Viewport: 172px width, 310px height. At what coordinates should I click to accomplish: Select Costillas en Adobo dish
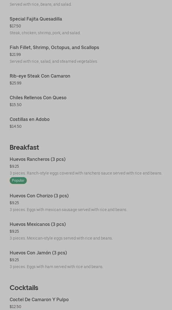click(30, 119)
